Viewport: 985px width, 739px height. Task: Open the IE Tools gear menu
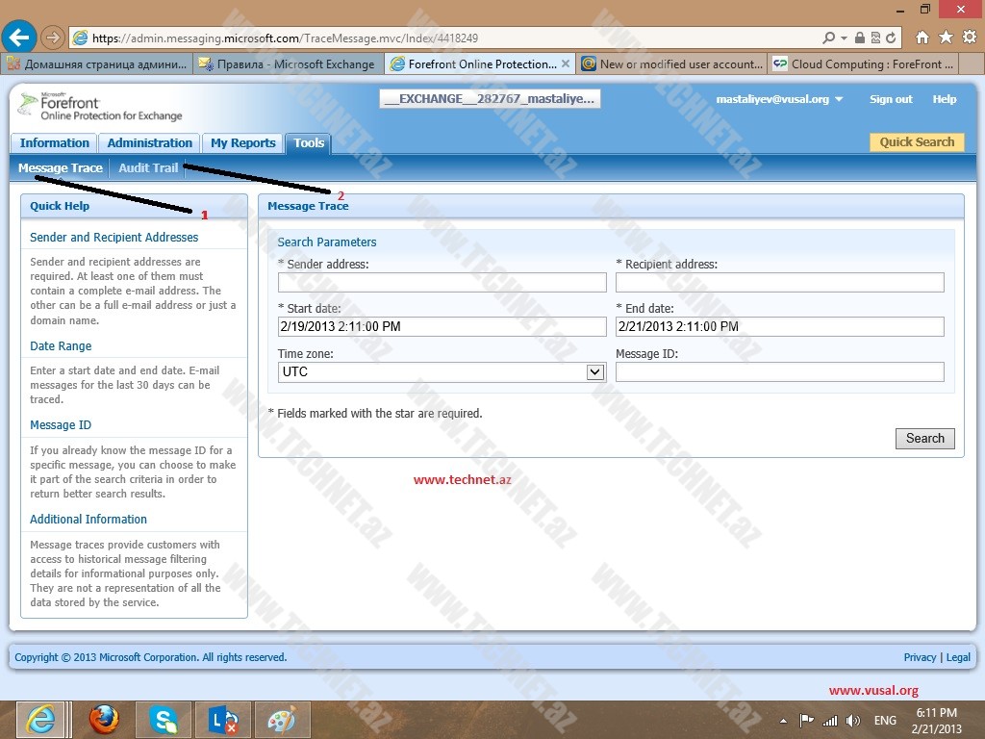969,38
